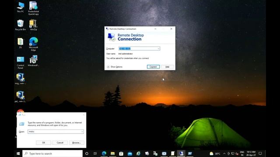Click Browse... in the Run dialog
Screen dimensions: 280x157
[77, 143]
